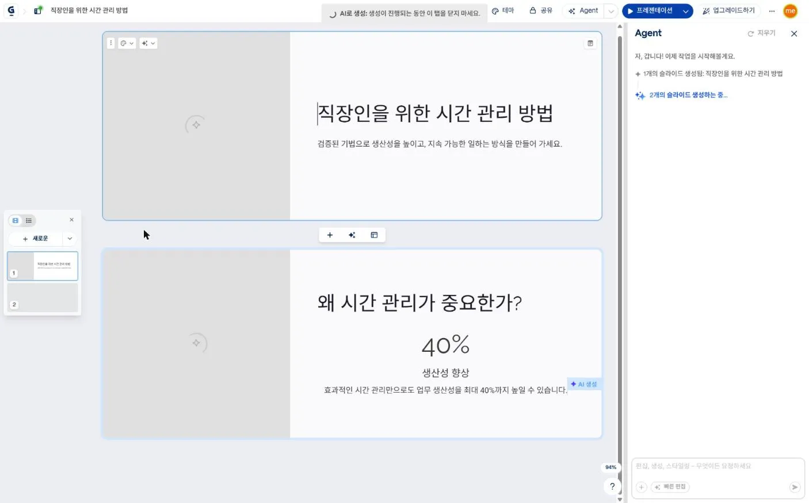This screenshot has height=503, width=809.
Task: Toggle the Agent panel button in toolbar
Action: click(x=583, y=10)
